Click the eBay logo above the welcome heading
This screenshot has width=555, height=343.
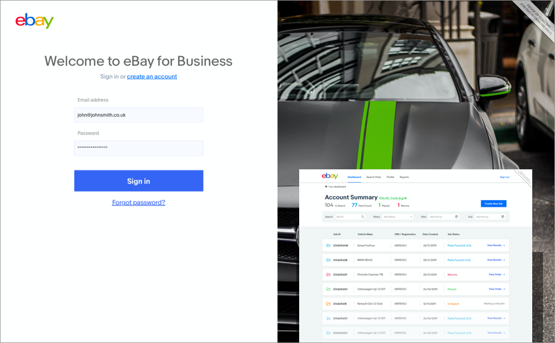click(x=34, y=21)
